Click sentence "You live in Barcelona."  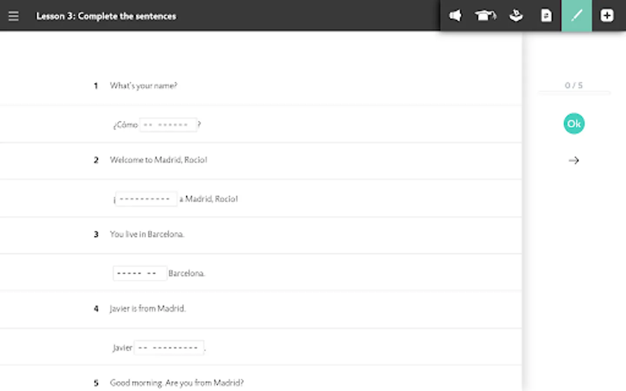tap(147, 234)
